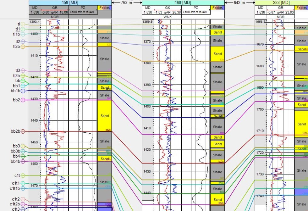The image size is (308, 211).
Task: Select the bb3 olive well top marker
Action: (x=23, y=146)
